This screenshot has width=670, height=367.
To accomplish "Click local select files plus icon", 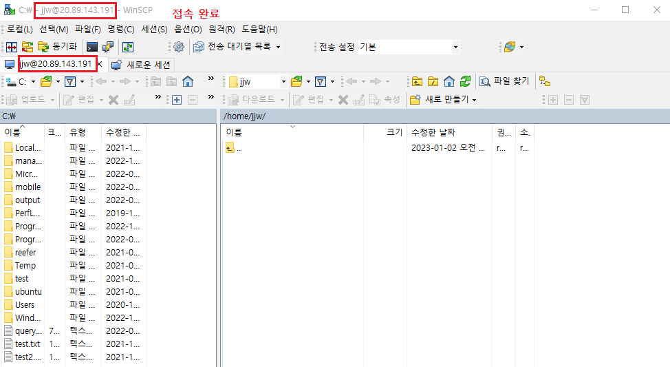I will pos(177,100).
